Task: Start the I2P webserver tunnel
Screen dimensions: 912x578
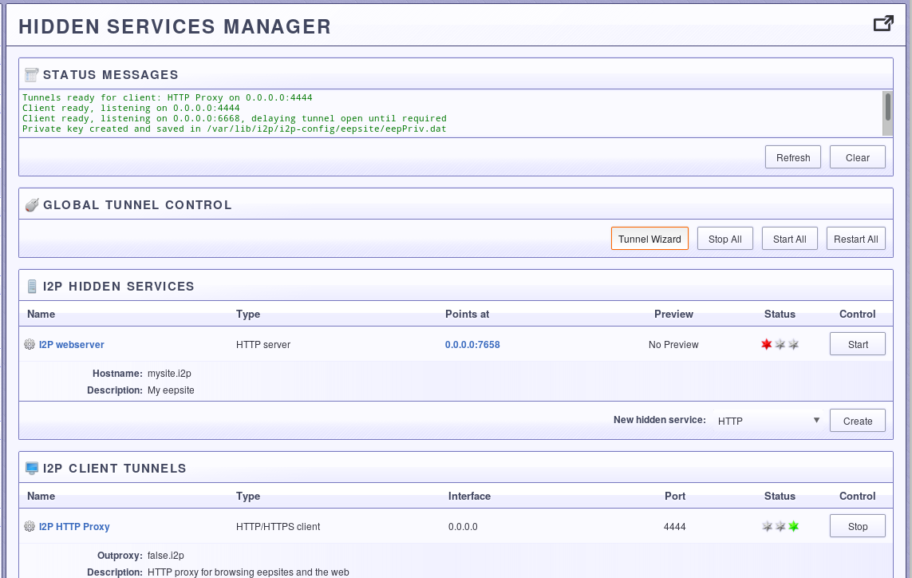Action: pyautogui.click(x=857, y=345)
